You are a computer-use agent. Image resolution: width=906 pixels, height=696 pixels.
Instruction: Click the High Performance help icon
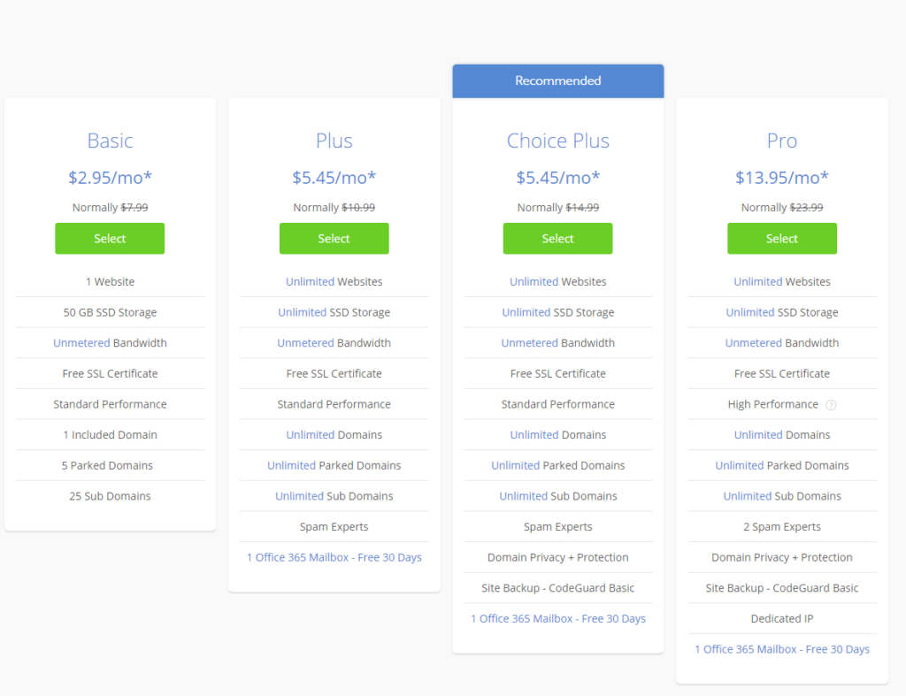pyautogui.click(x=831, y=405)
